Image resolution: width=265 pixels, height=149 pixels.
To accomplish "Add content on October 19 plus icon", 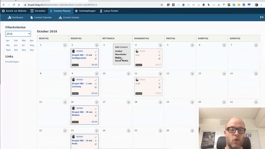I will (192, 102).
